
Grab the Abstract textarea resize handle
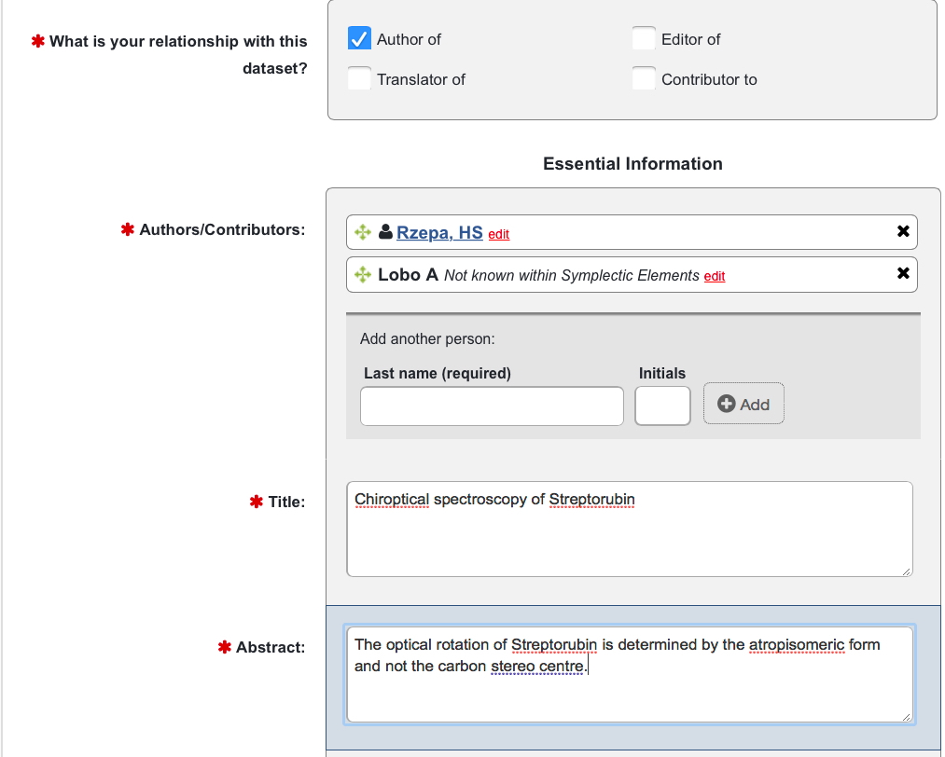click(907, 717)
